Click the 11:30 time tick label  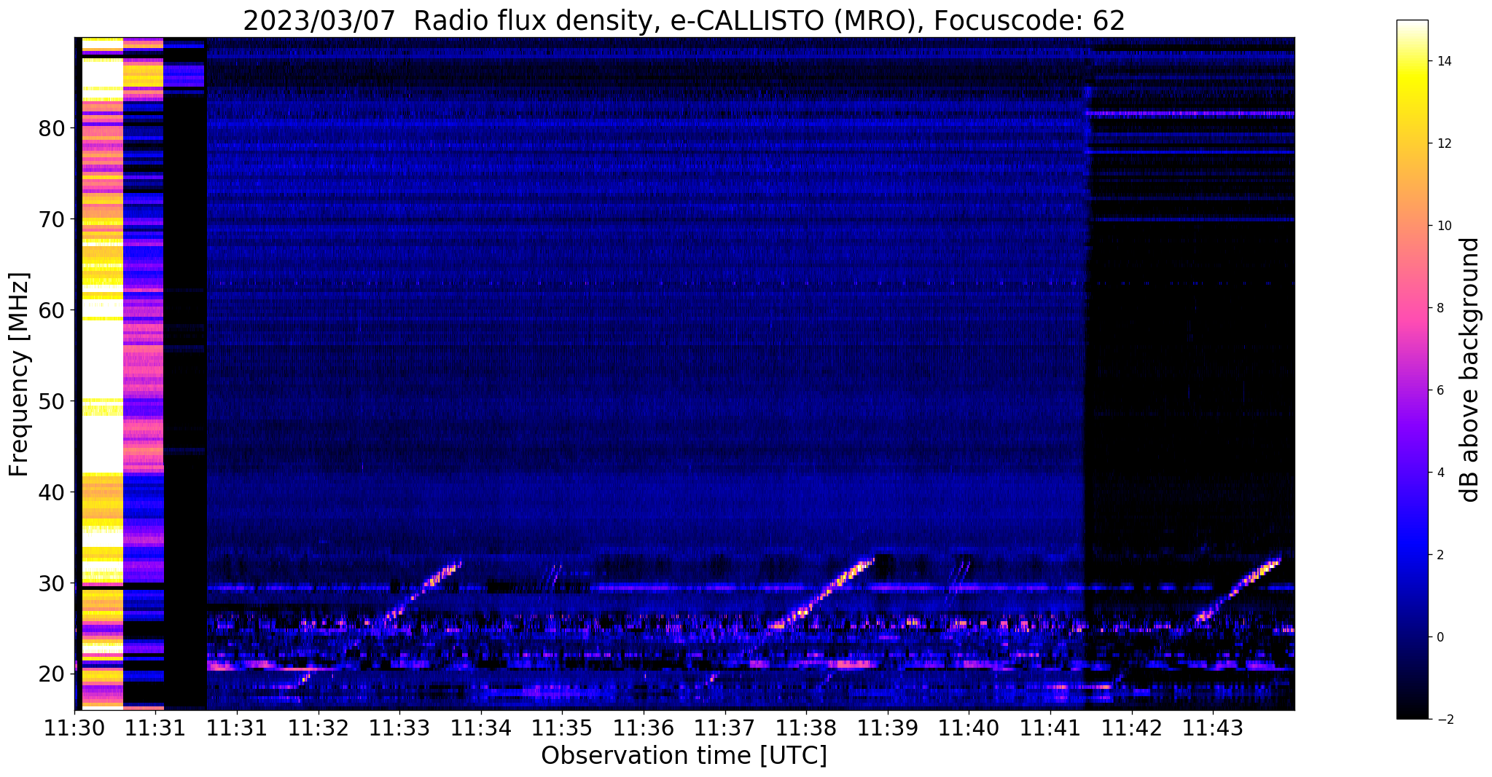(74, 728)
